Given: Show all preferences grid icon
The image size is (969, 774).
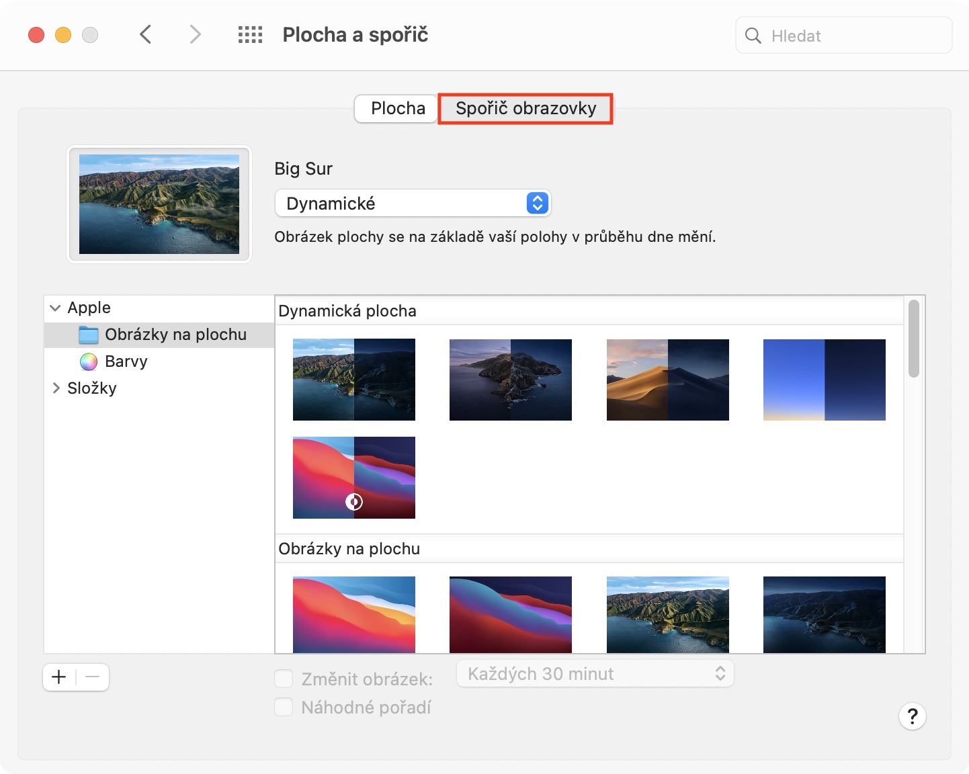Looking at the screenshot, I should [x=250, y=35].
